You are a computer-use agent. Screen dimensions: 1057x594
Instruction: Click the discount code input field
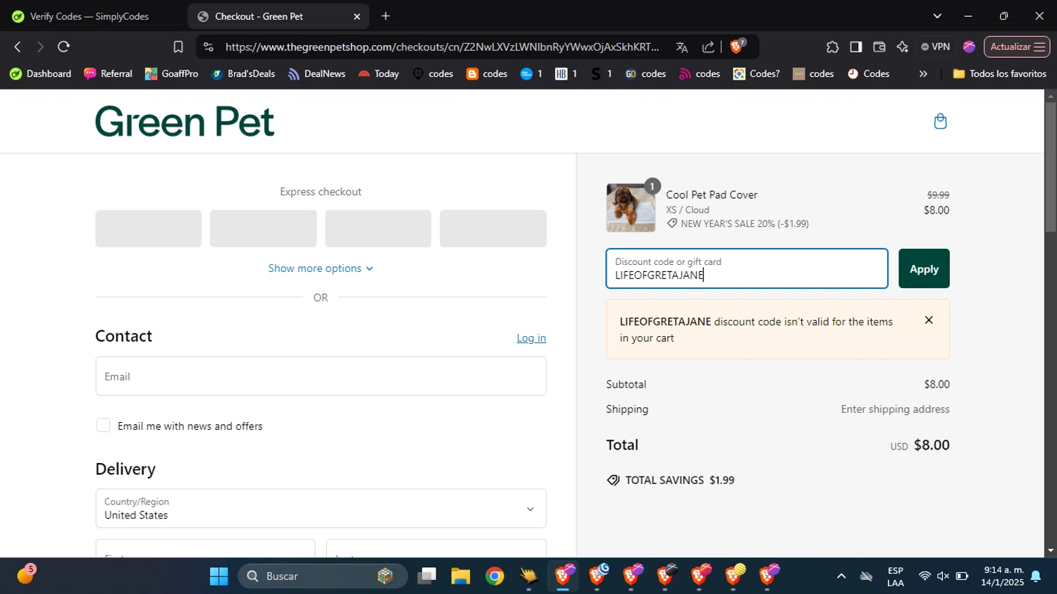(x=747, y=268)
